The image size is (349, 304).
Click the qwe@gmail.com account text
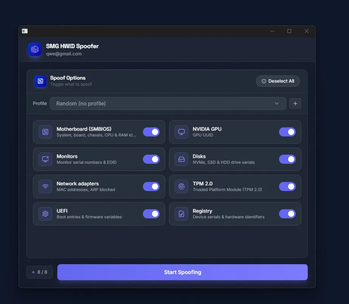64,54
